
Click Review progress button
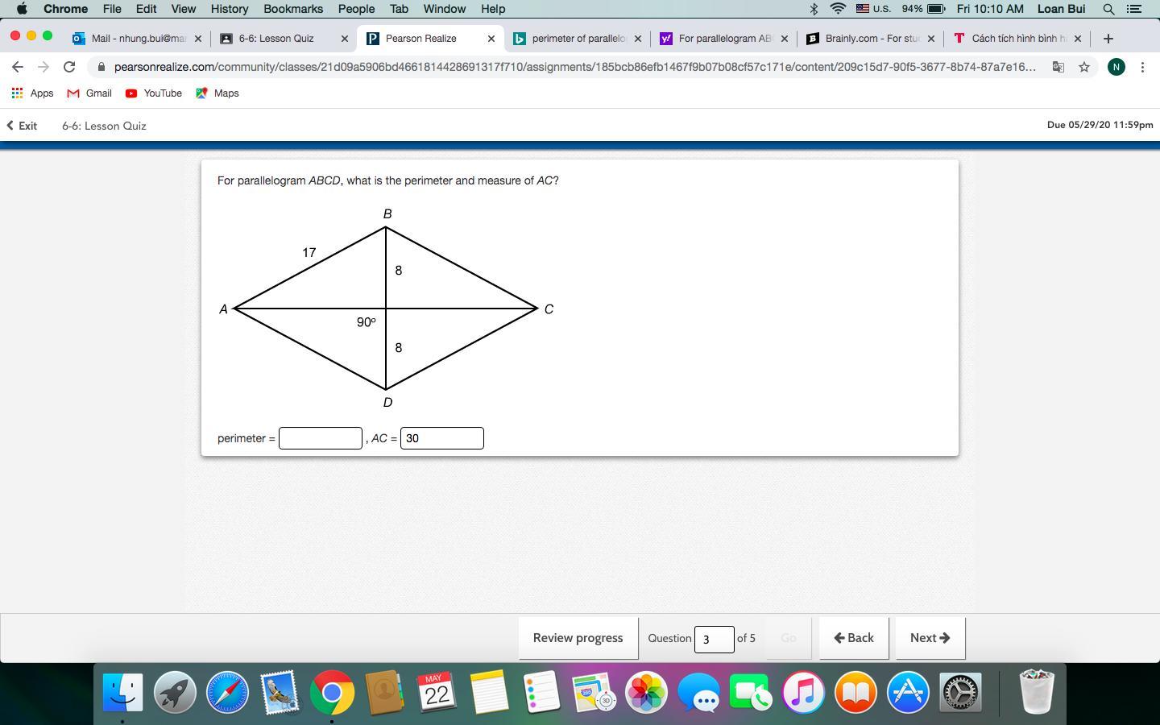pyautogui.click(x=578, y=638)
